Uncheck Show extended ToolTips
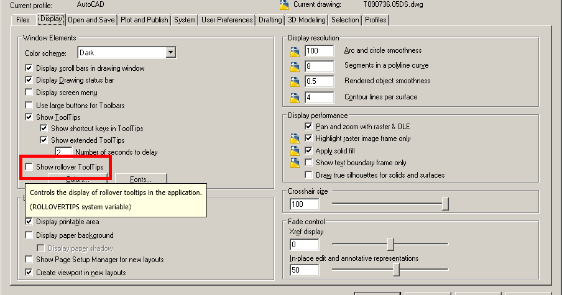The height and width of the screenshot is (295, 562). pos(44,140)
